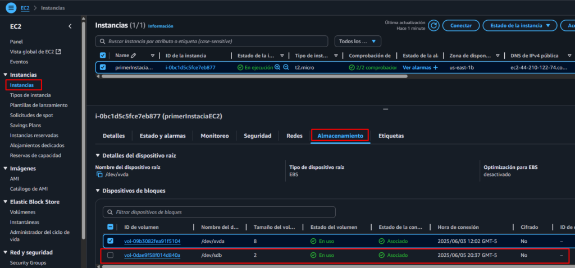Click the sort arrow on Tipo de instancia column
Image resolution: width=575 pixels, height=268 pixels.
(x=336, y=56)
